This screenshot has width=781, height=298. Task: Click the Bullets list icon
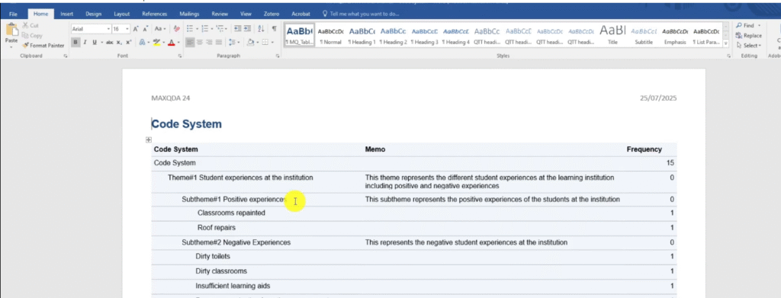point(190,29)
